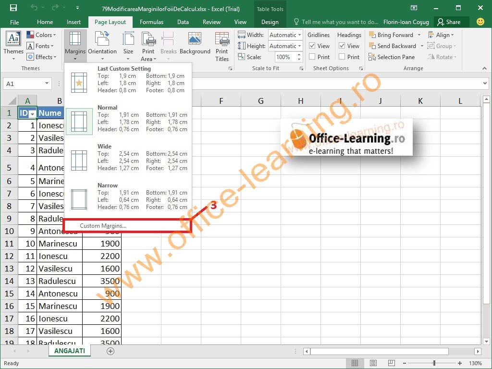Open the Themes gallery button
This screenshot has width=492, height=369.
click(13, 46)
